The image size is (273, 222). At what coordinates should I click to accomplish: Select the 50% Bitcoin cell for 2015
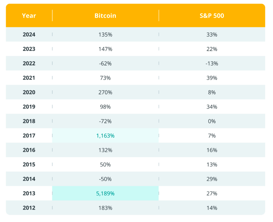pos(105,165)
